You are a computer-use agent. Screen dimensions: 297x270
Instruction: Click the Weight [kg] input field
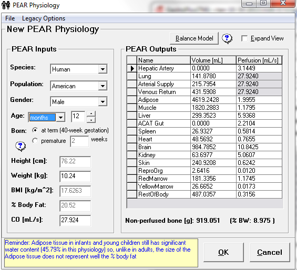(x=75, y=176)
